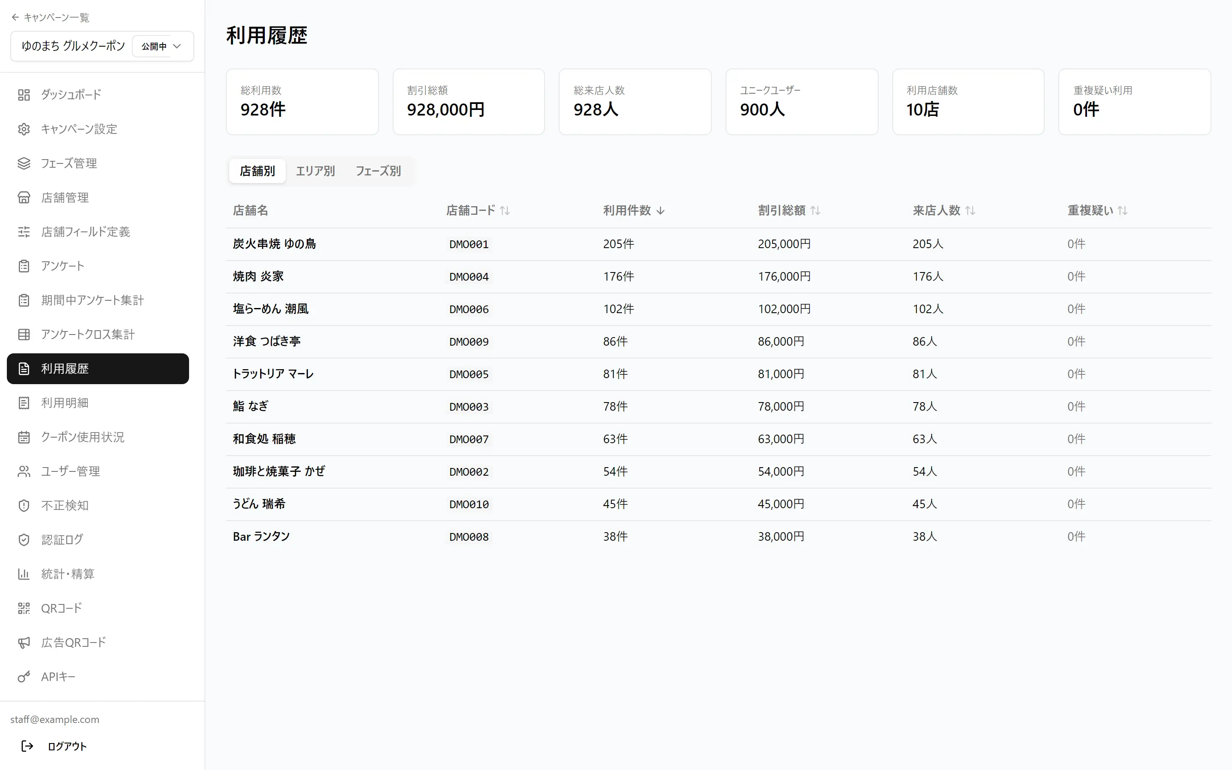
Task: Click store name 焼肉 炎家
Action: (x=258, y=276)
